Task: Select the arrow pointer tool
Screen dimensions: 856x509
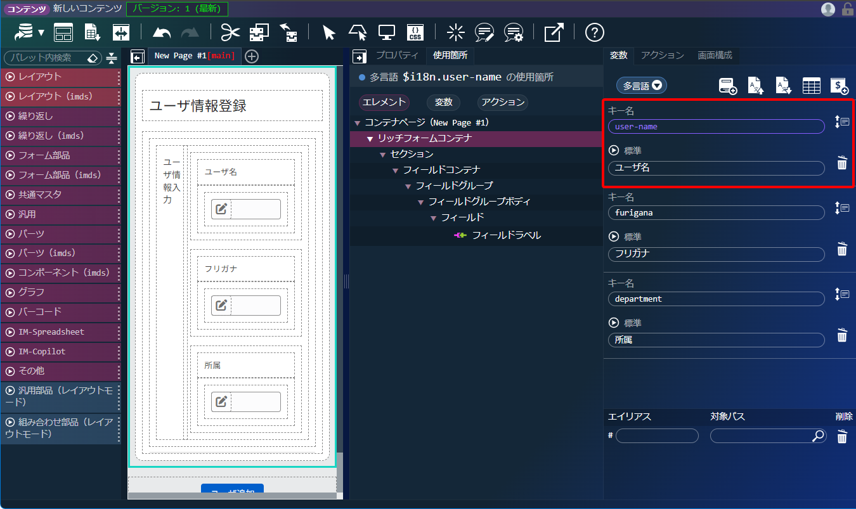Action: point(328,33)
